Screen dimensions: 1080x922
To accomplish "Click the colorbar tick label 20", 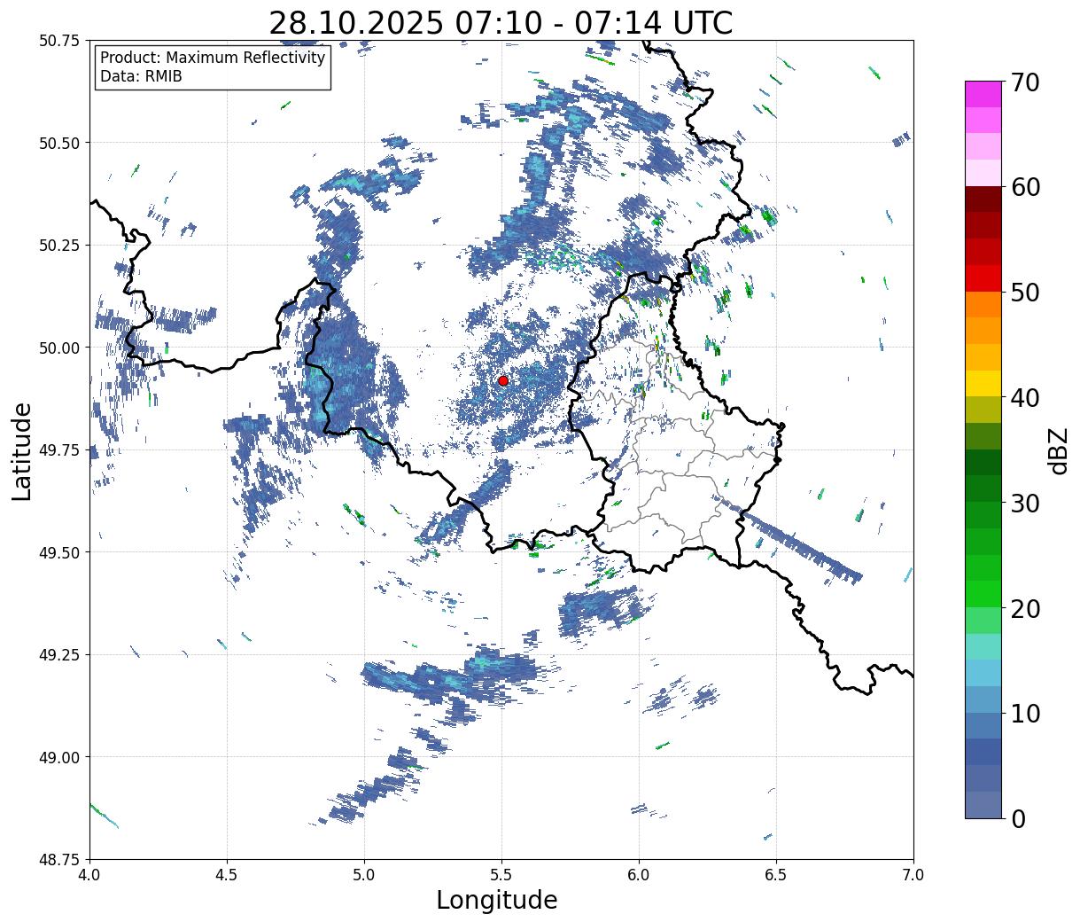I will point(1025,608).
